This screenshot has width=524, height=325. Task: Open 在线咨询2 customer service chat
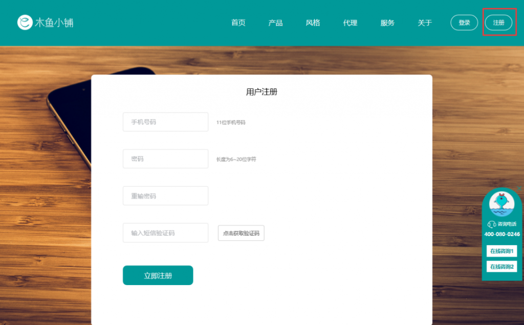point(502,266)
